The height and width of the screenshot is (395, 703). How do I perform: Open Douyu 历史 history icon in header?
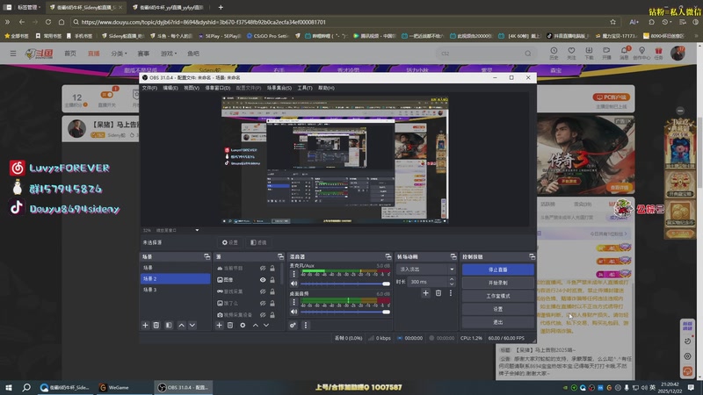[x=554, y=53]
